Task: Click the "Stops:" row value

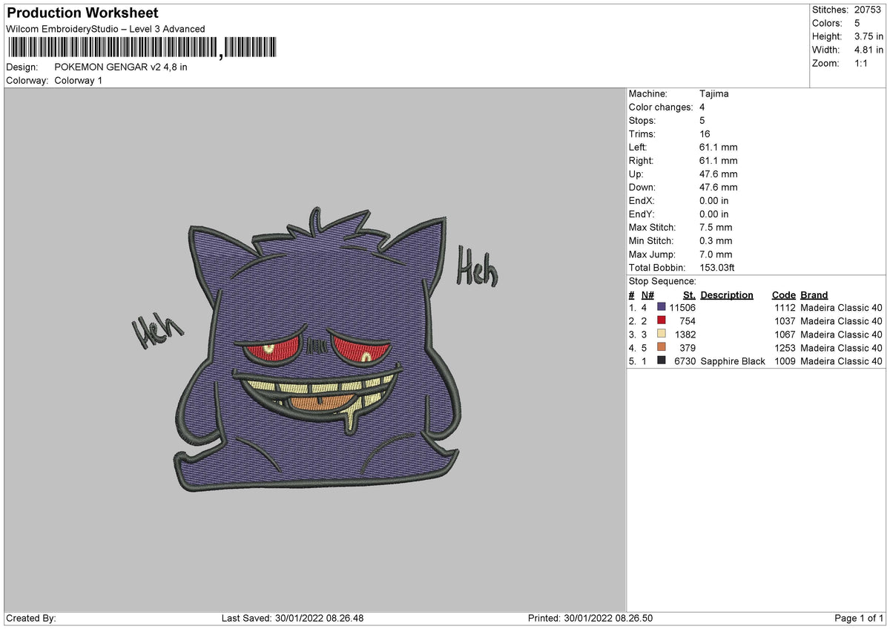Action: [x=702, y=121]
